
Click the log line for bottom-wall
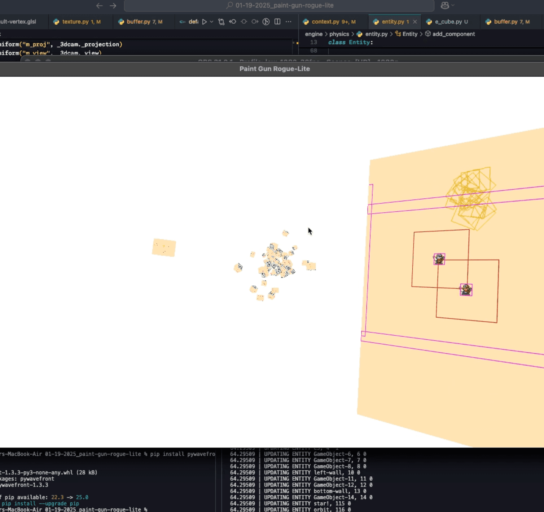coord(298,491)
